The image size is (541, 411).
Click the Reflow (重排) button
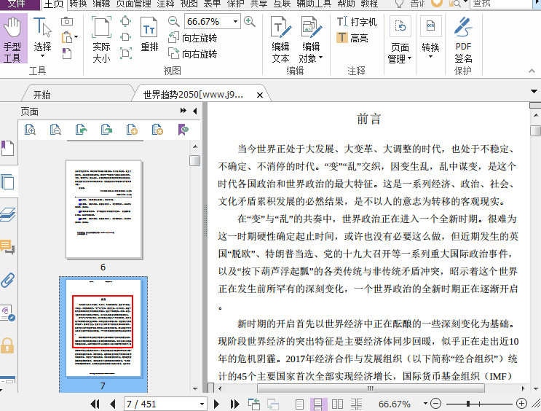[149, 38]
